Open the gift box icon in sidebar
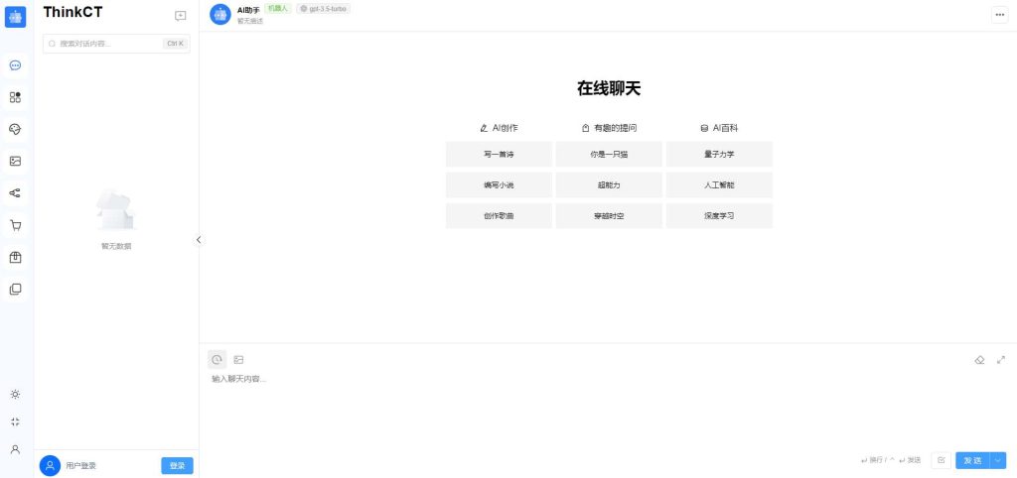Image resolution: width=1017 pixels, height=478 pixels. click(16, 257)
